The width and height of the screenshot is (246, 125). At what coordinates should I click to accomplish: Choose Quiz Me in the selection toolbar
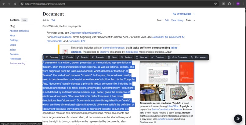[142, 57]
